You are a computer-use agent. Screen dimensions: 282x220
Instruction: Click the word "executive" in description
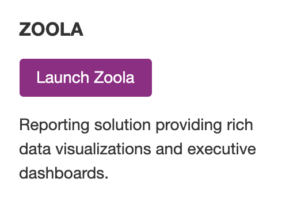pos(222,149)
